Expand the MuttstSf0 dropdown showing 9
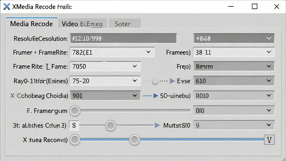This screenshot has width=286, height=161. pos(234,125)
